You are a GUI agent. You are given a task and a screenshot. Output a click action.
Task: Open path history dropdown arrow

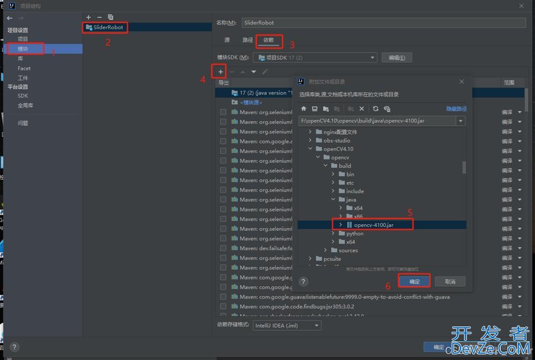[461, 121]
